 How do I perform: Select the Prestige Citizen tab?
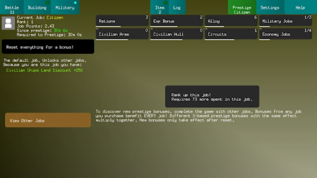242,7
